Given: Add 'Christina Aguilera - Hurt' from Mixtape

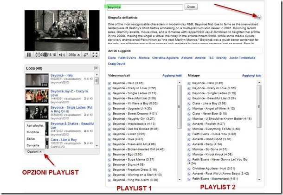Looking at the screenshot, I should [x=189, y=169].
